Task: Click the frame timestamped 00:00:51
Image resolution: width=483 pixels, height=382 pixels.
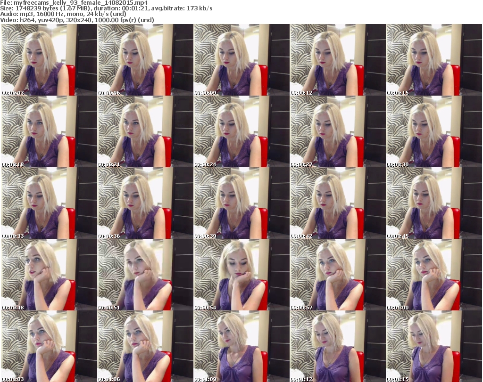Action: (145, 275)
